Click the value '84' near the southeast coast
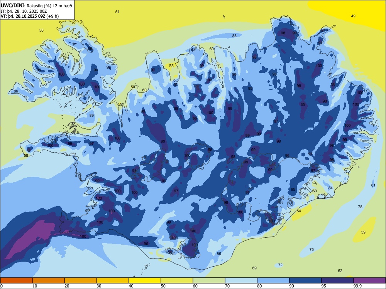The image size is (386, 289). (330, 188)
